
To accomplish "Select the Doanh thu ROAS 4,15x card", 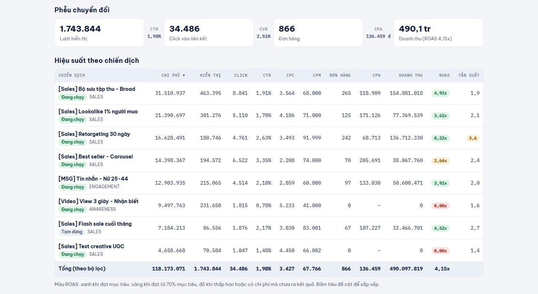I will point(438,33).
